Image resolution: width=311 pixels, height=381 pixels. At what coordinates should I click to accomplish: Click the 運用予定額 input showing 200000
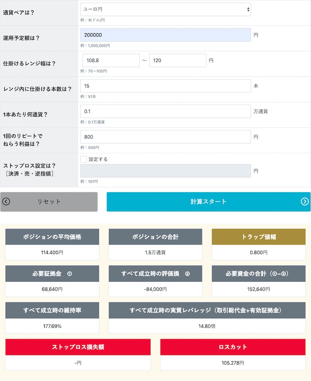pos(165,35)
